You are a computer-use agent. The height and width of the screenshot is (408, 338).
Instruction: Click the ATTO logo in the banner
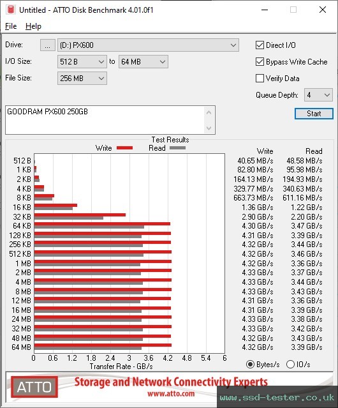[34, 387]
